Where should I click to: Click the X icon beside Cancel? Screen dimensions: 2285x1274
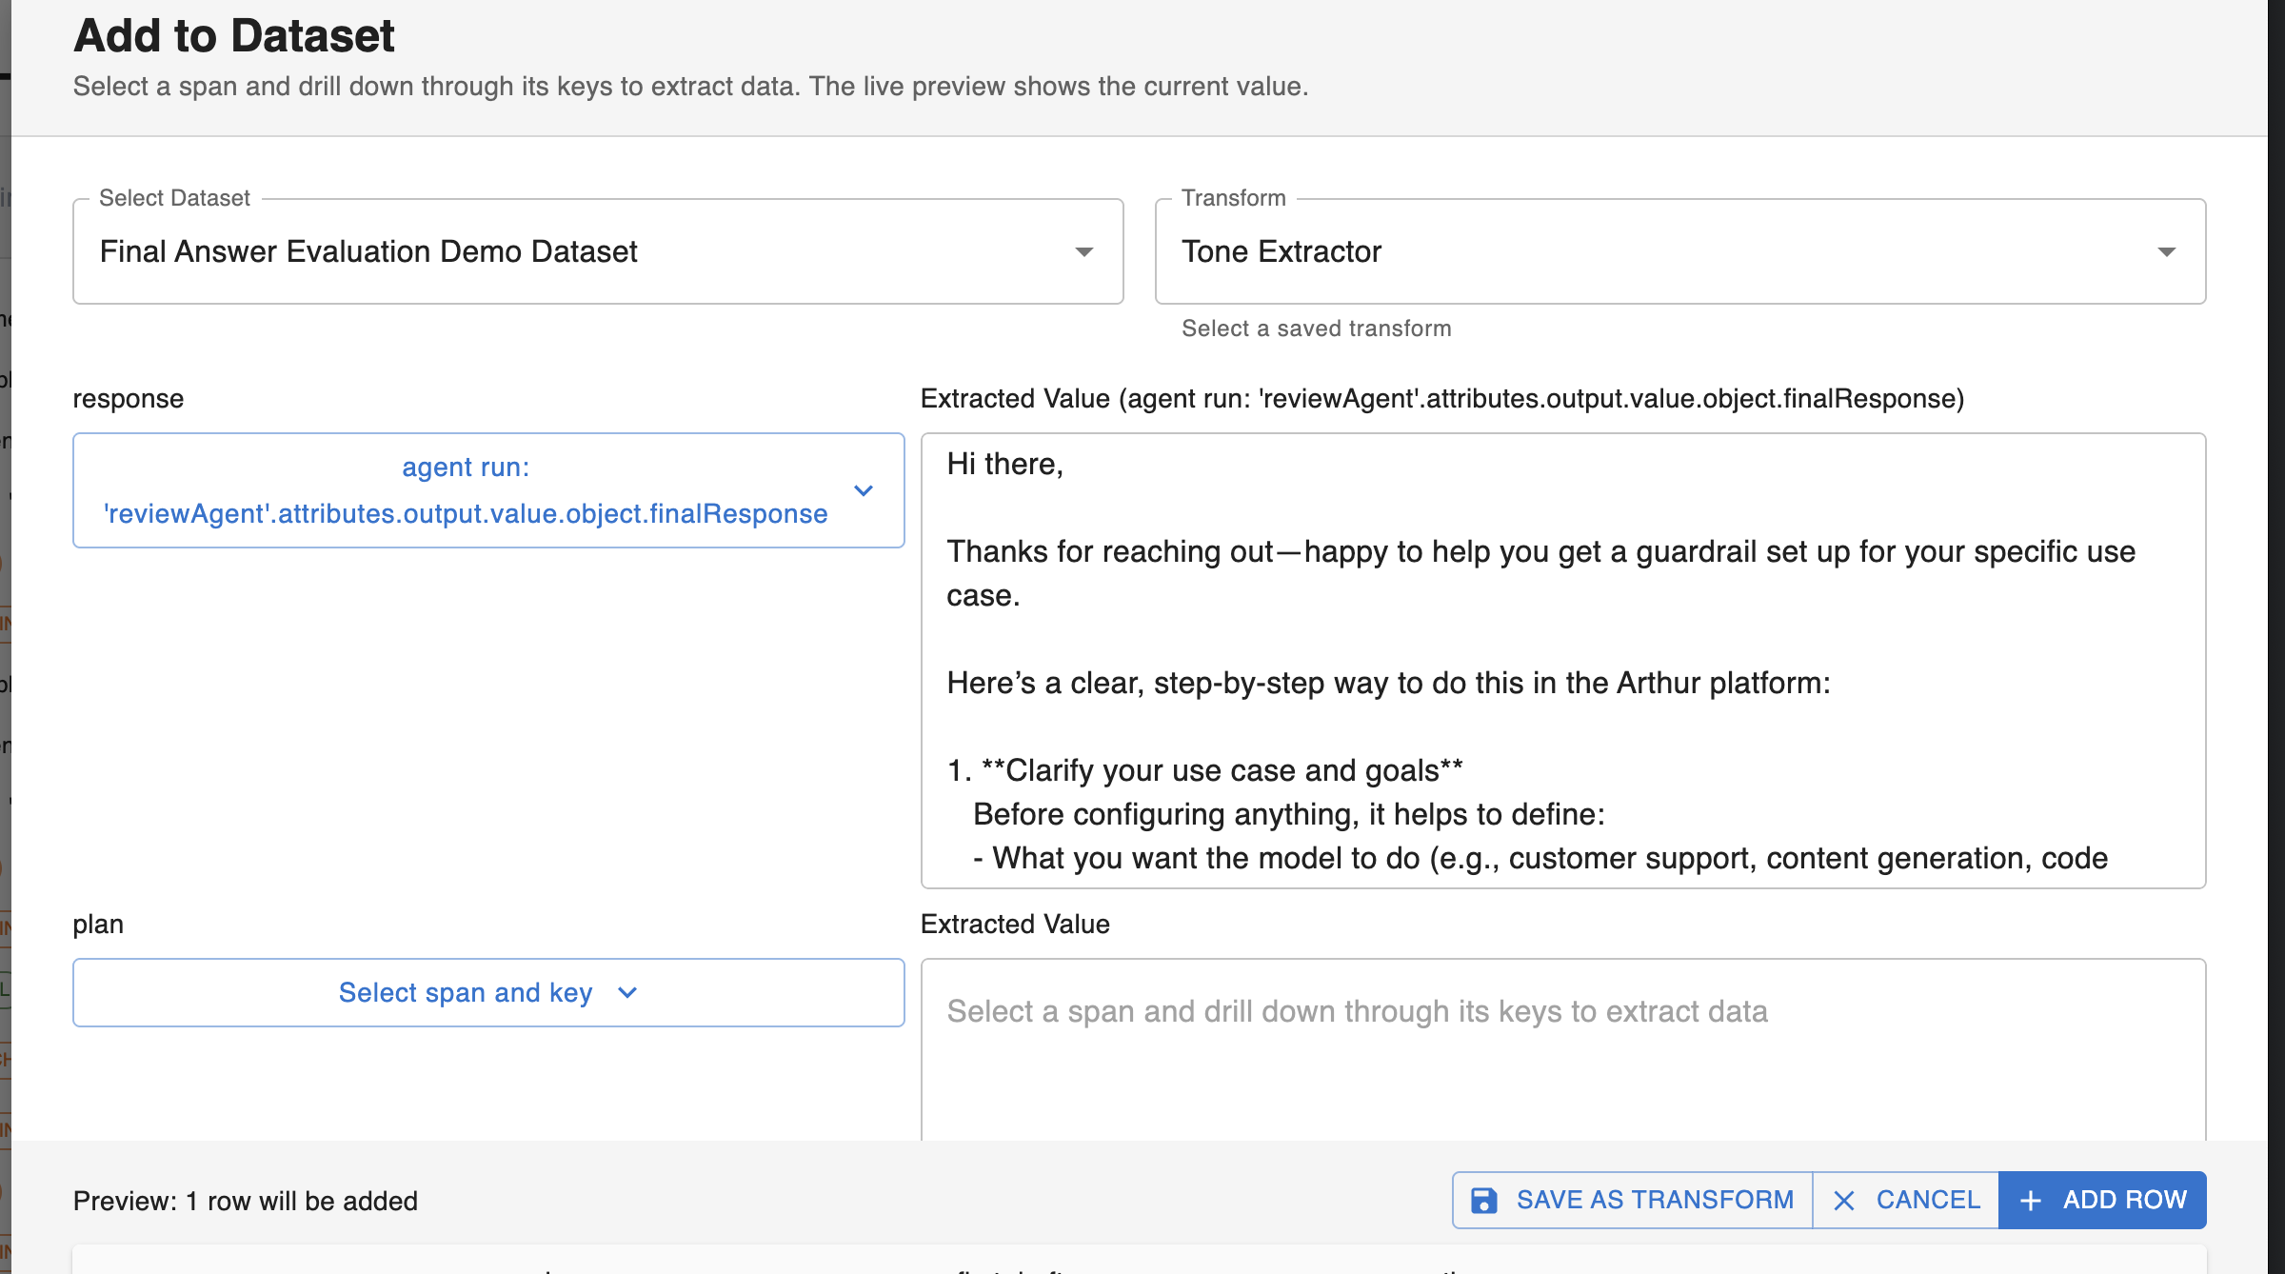tap(1843, 1200)
